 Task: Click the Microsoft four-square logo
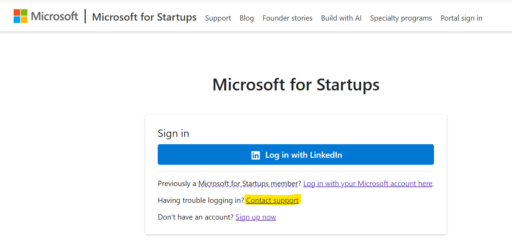pos(20,16)
